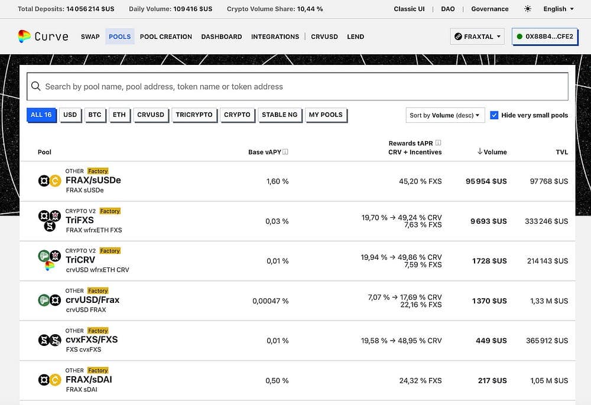Click the Curve logo icon
This screenshot has height=405, width=591.
pyautogui.click(x=24, y=36)
